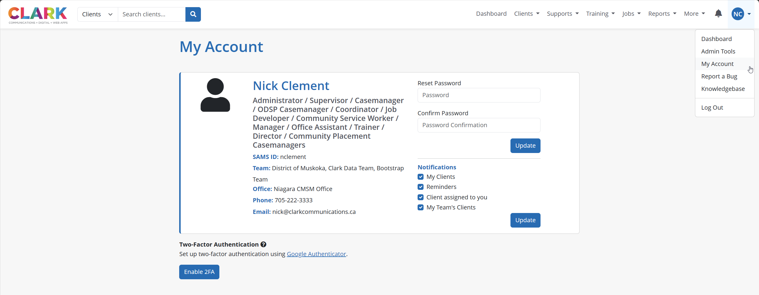Disable Client assigned to you notification
The height and width of the screenshot is (295, 759).
[421, 197]
